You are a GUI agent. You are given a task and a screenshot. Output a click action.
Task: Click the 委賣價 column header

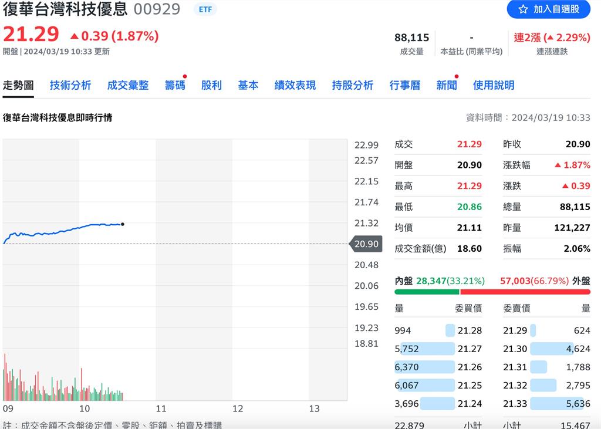(x=516, y=308)
